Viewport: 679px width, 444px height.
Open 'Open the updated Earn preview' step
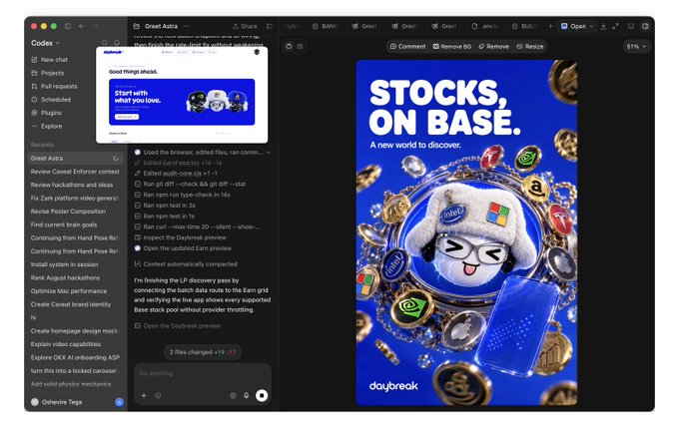tap(183, 248)
